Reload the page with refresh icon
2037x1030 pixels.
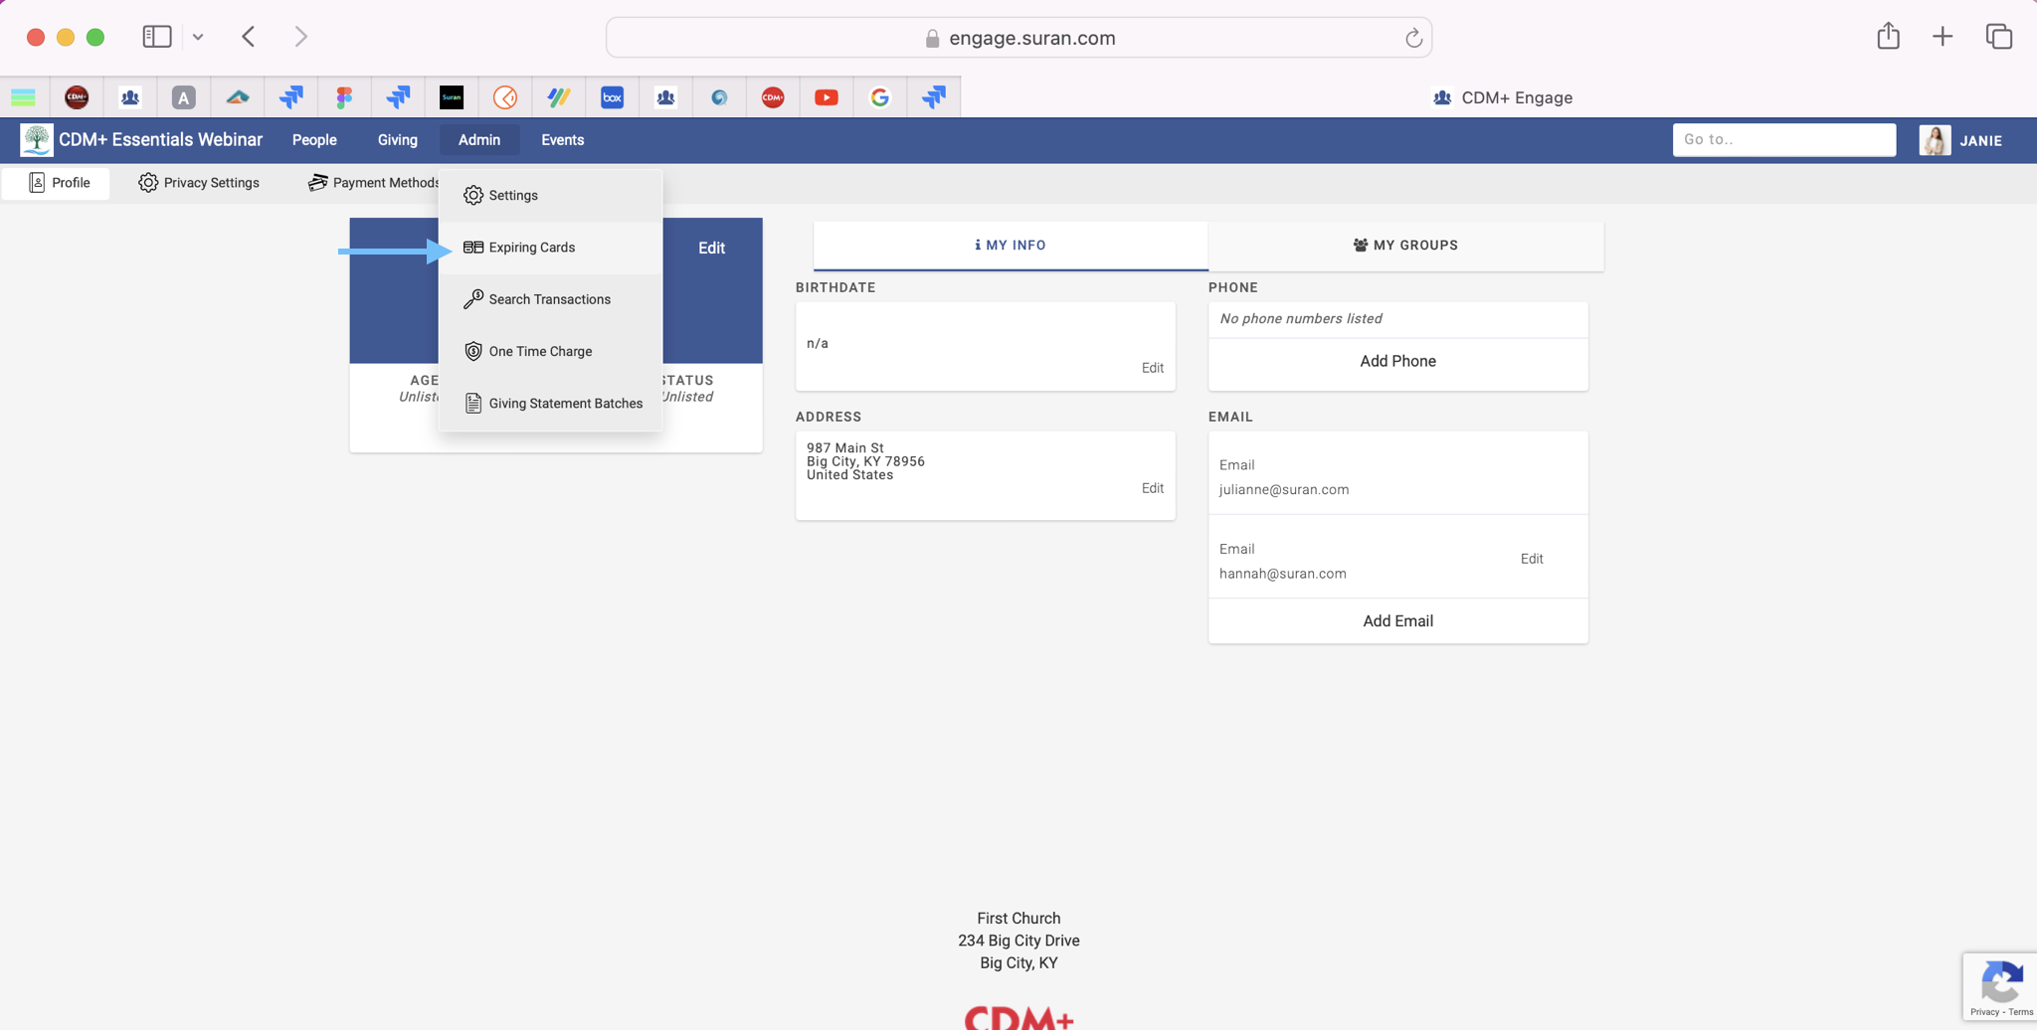[1412, 39]
